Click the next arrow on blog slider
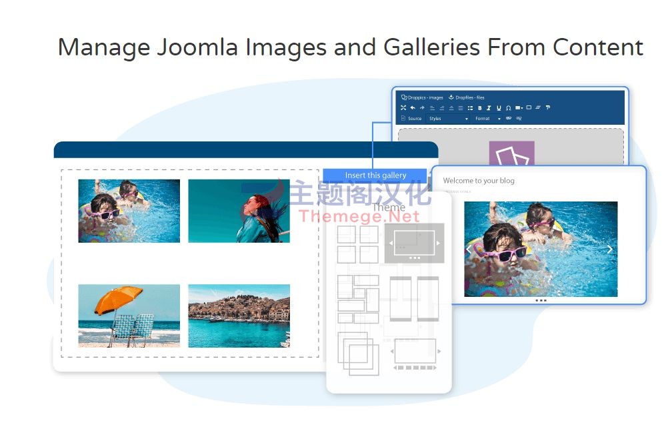672x429 pixels. point(609,250)
